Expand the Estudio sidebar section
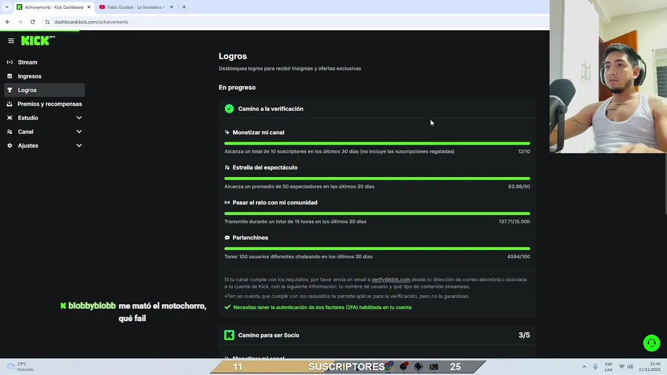Viewport: 667px width, 375px height. [x=79, y=118]
